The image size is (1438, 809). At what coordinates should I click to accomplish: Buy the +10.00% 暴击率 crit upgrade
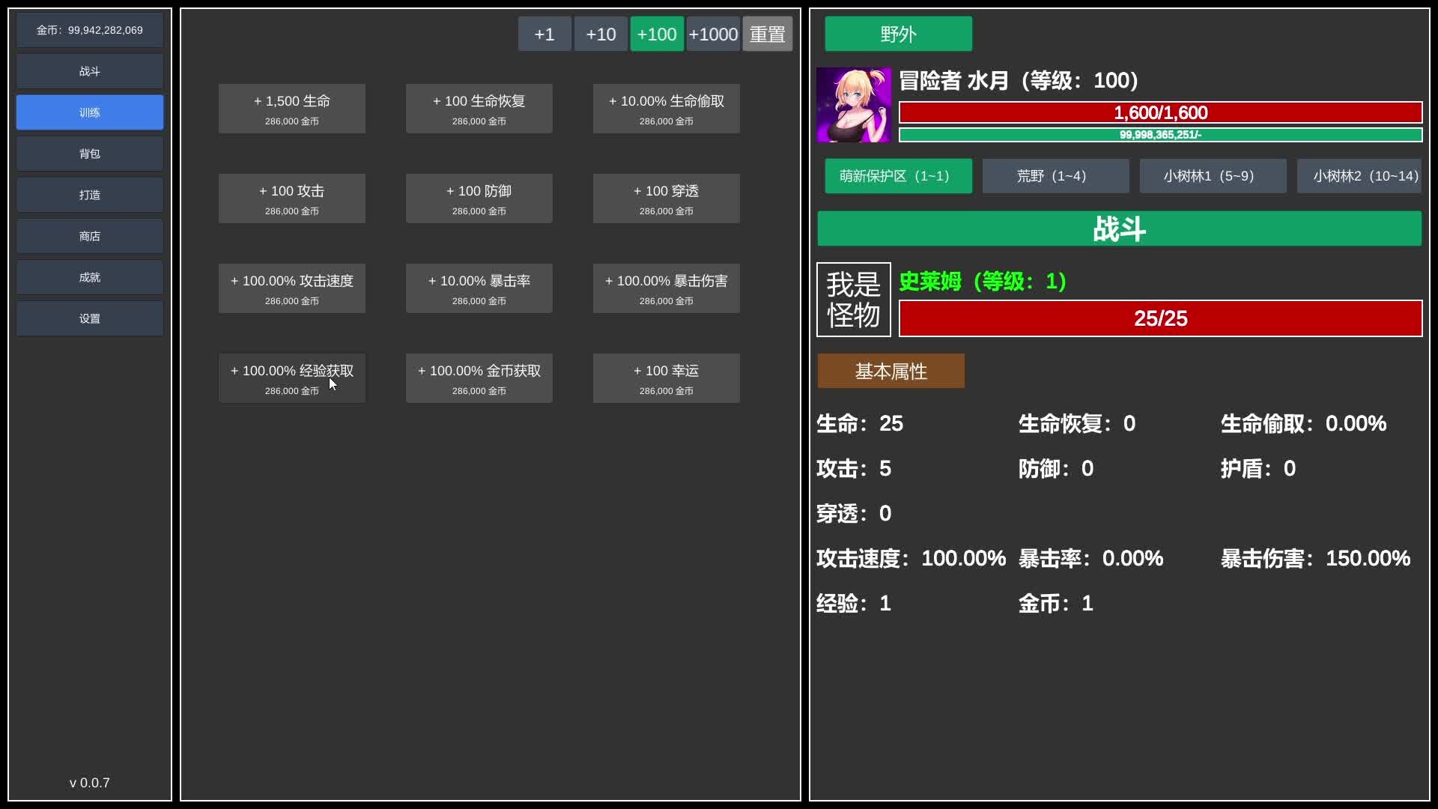(x=479, y=288)
